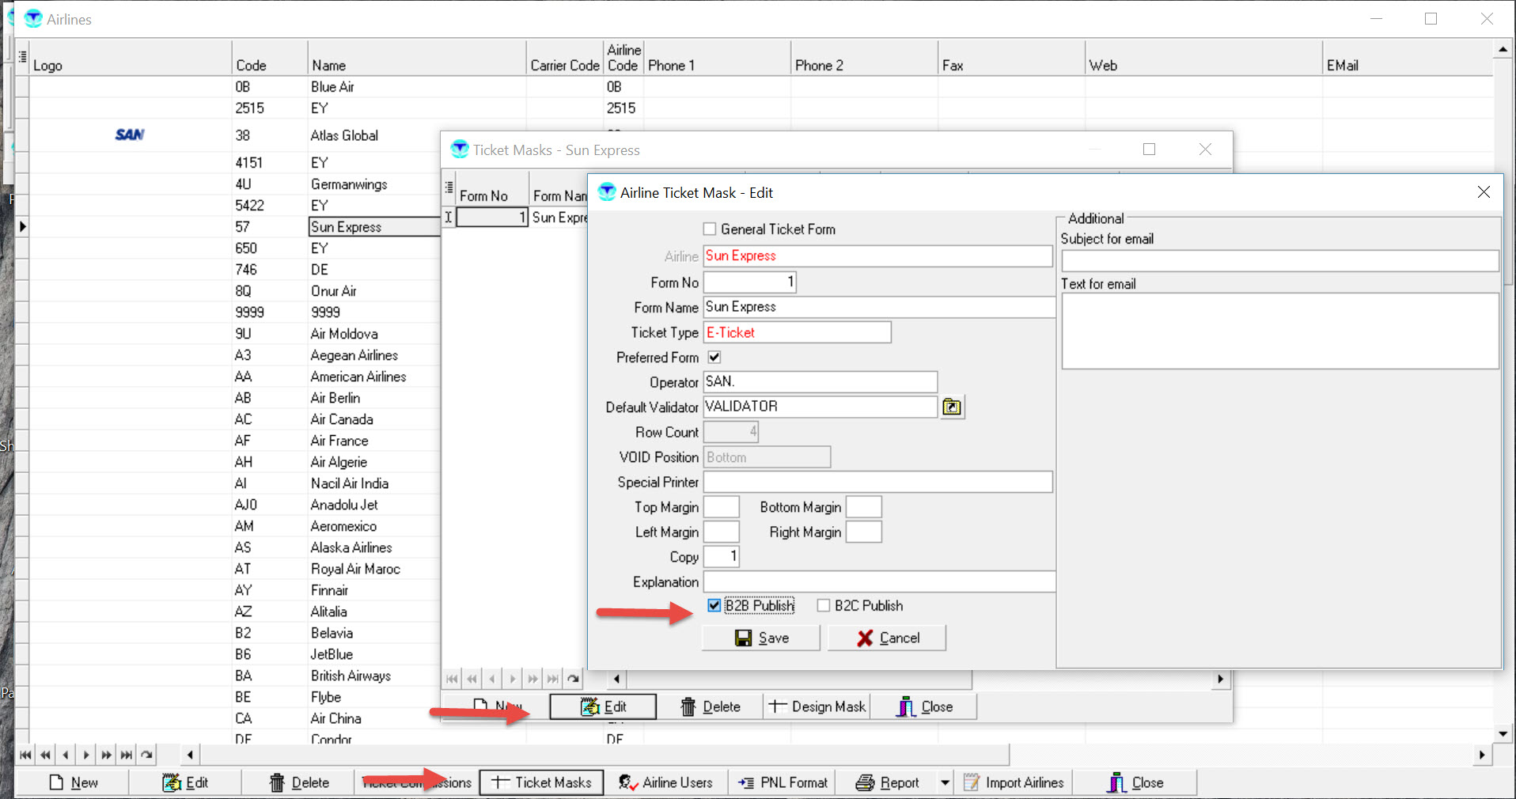
Task: Select the American Airlines row
Action: click(x=358, y=377)
